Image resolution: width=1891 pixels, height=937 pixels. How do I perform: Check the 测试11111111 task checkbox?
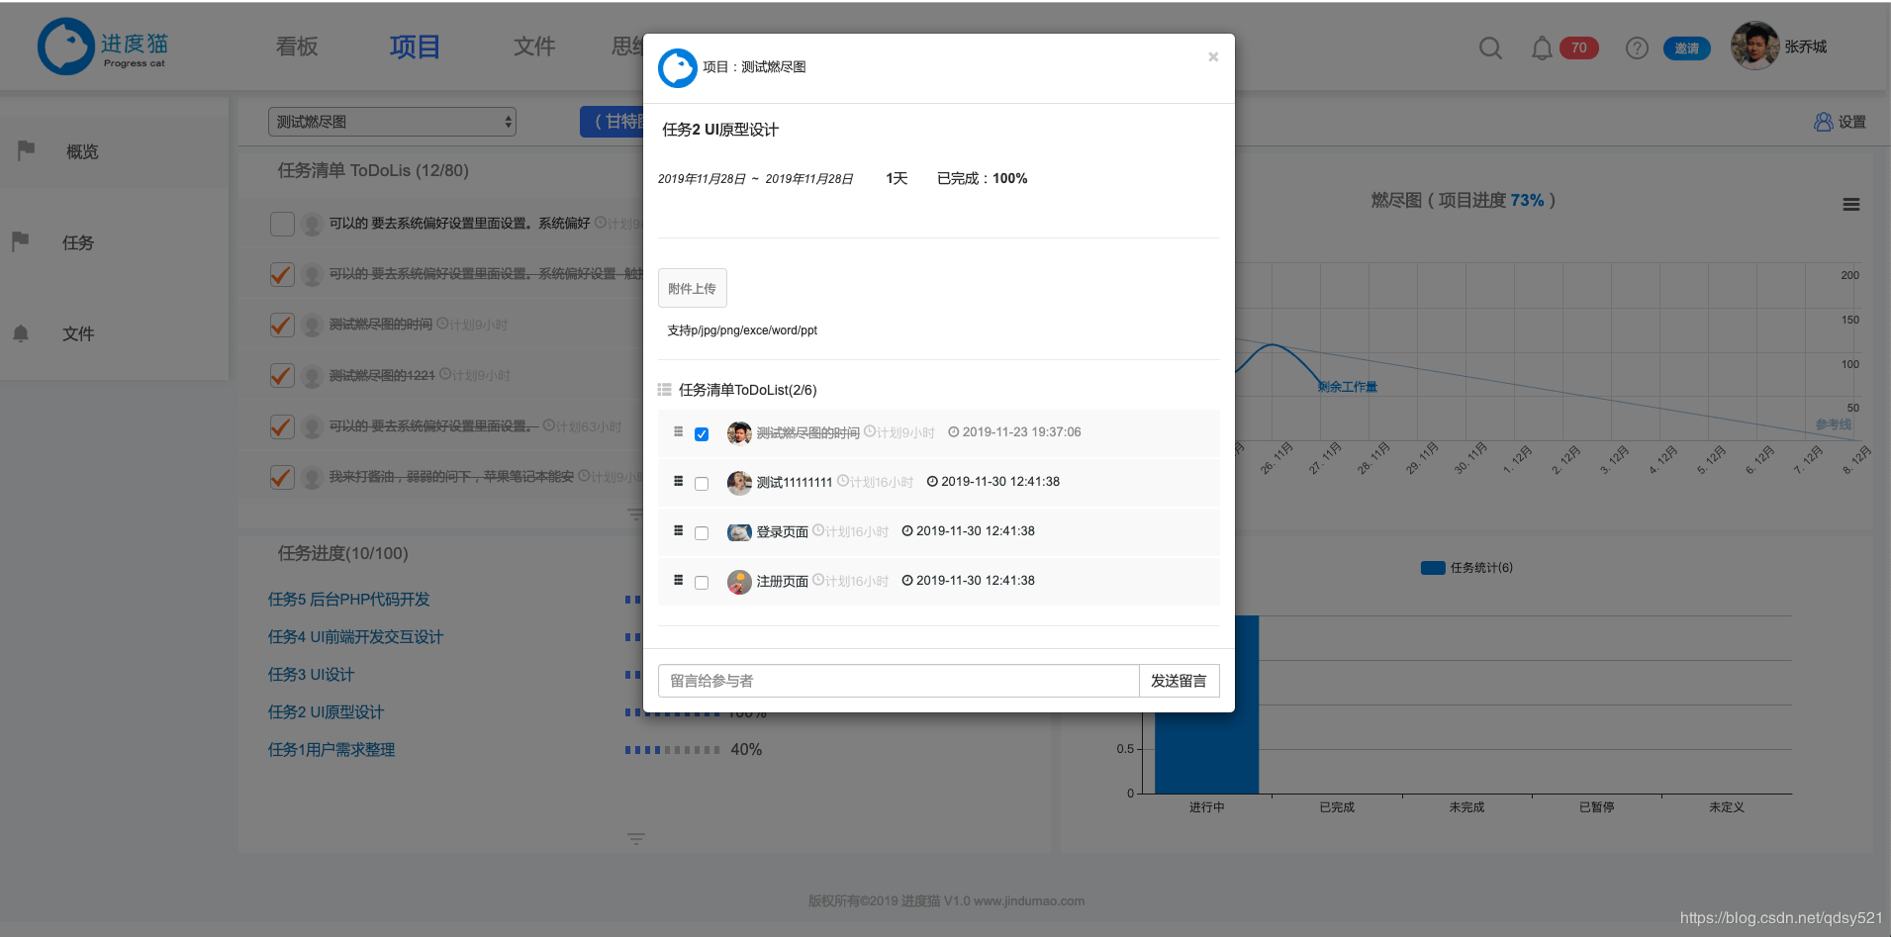[x=702, y=484]
